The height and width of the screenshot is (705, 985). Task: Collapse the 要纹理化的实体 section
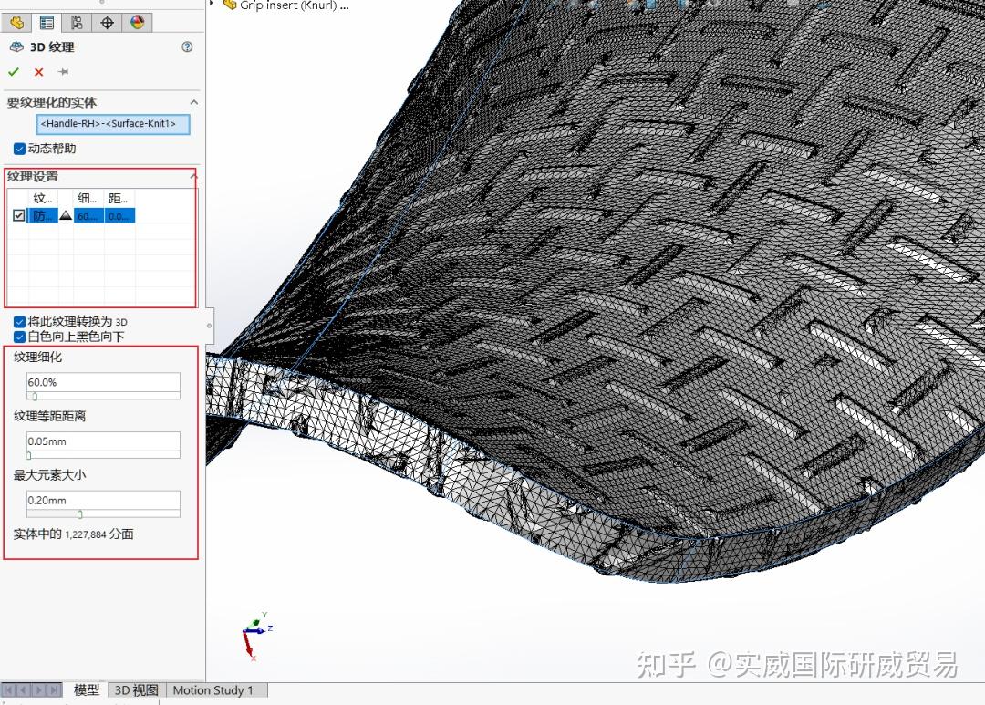[x=193, y=101]
